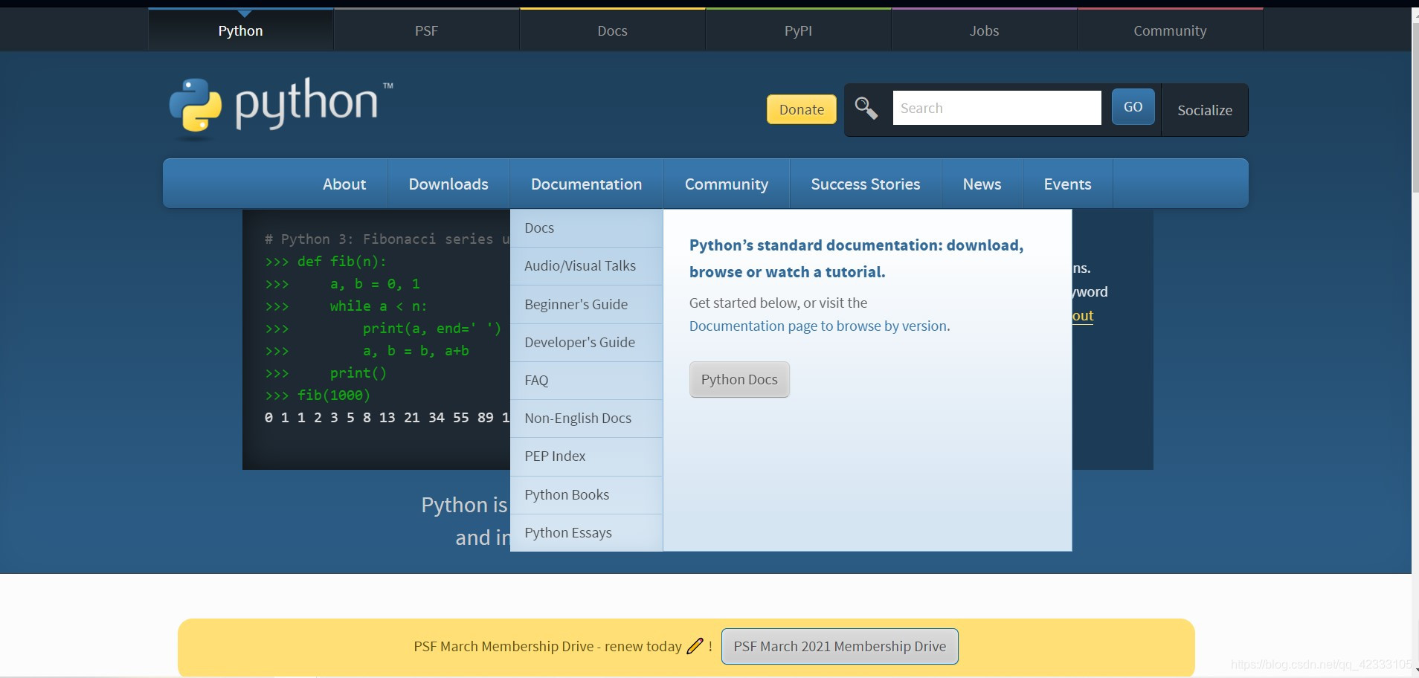Select Beginner's Guide submenu item
Screen dimensions: 1419x678
pos(586,305)
